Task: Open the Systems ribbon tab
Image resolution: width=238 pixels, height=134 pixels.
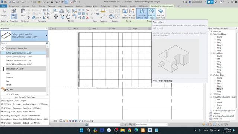Action: coord(51,6)
